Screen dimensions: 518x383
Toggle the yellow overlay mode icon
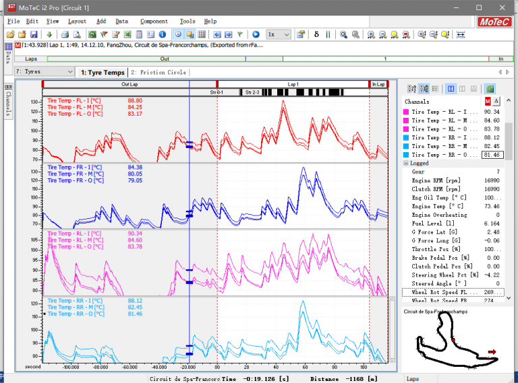[190, 34]
